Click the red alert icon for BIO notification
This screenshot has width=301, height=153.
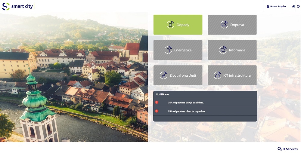pyautogui.click(x=157, y=103)
